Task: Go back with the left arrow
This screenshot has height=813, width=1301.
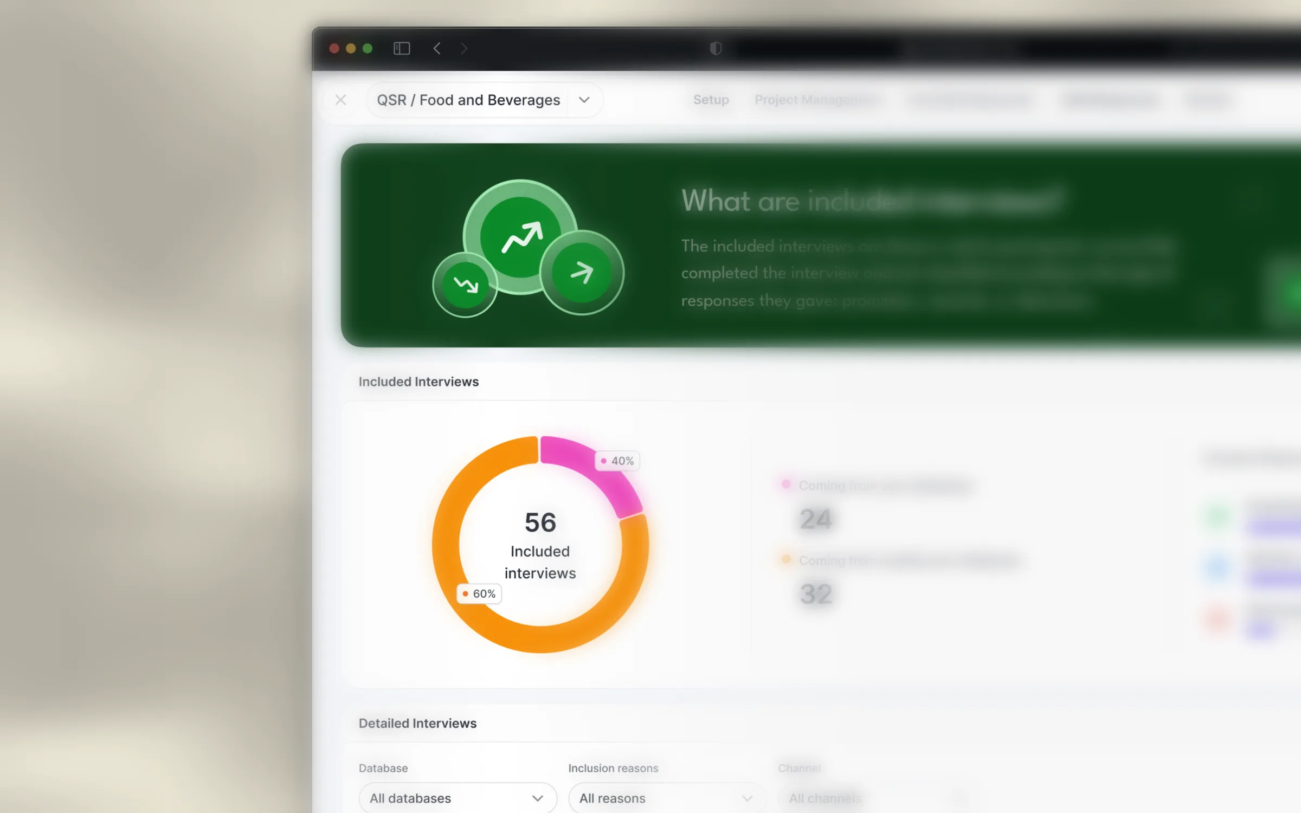Action: click(437, 49)
